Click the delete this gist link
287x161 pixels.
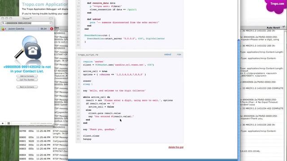pos(176,147)
